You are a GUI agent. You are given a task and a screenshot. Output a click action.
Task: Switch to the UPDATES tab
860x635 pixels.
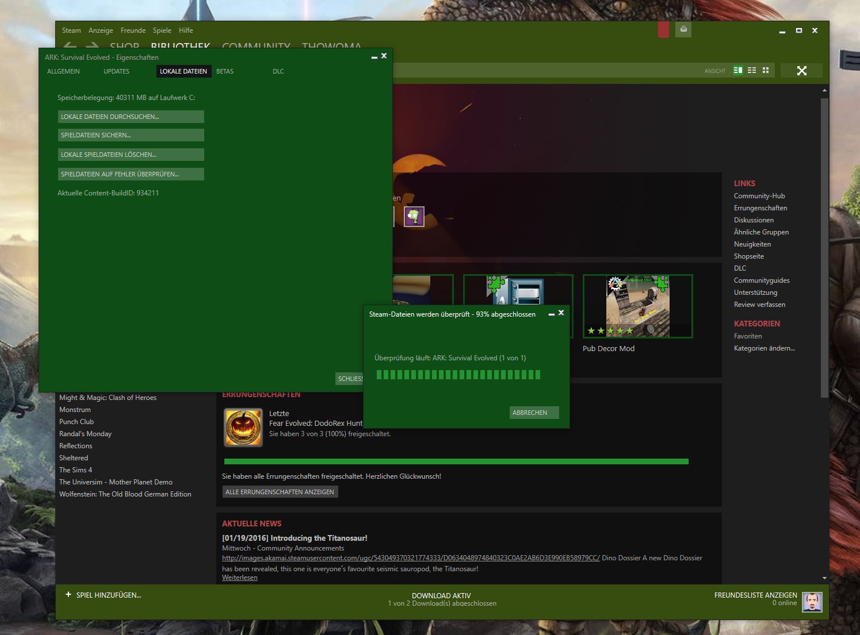pyautogui.click(x=116, y=71)
